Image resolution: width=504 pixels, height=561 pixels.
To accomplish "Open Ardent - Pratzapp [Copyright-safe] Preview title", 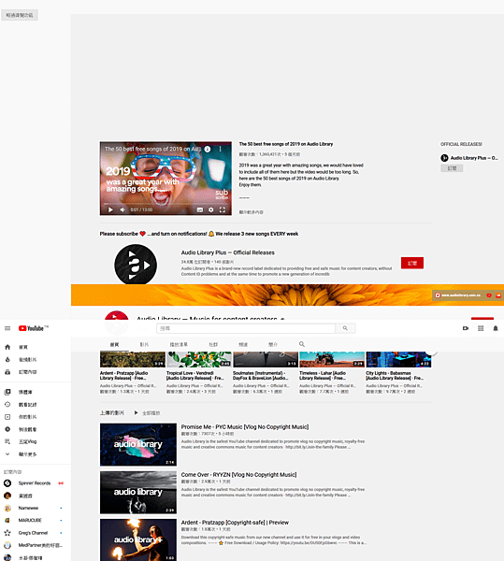I will point(235,523).
